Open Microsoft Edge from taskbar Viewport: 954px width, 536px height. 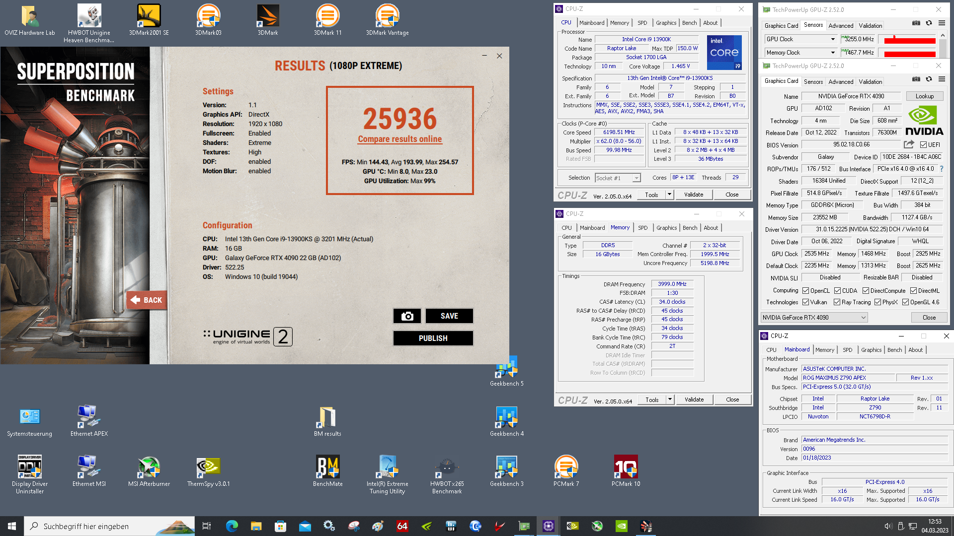(x=232, y=526)
